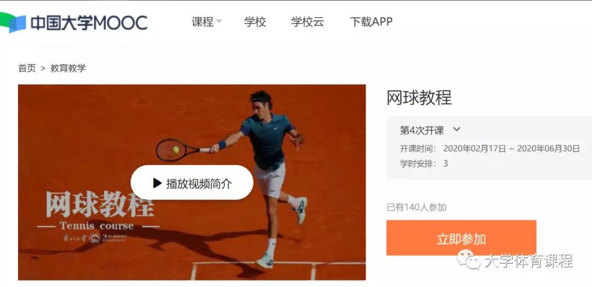Click the 中国大学MOOC site title text
The image size is (592, 287).
pos(89,23)
